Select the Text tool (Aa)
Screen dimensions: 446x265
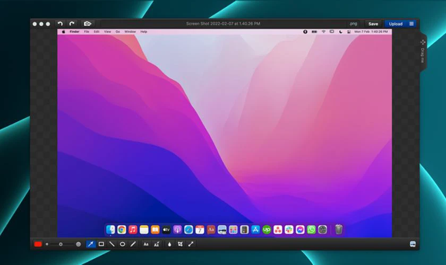pyautogui.click(x=146, y=244)
